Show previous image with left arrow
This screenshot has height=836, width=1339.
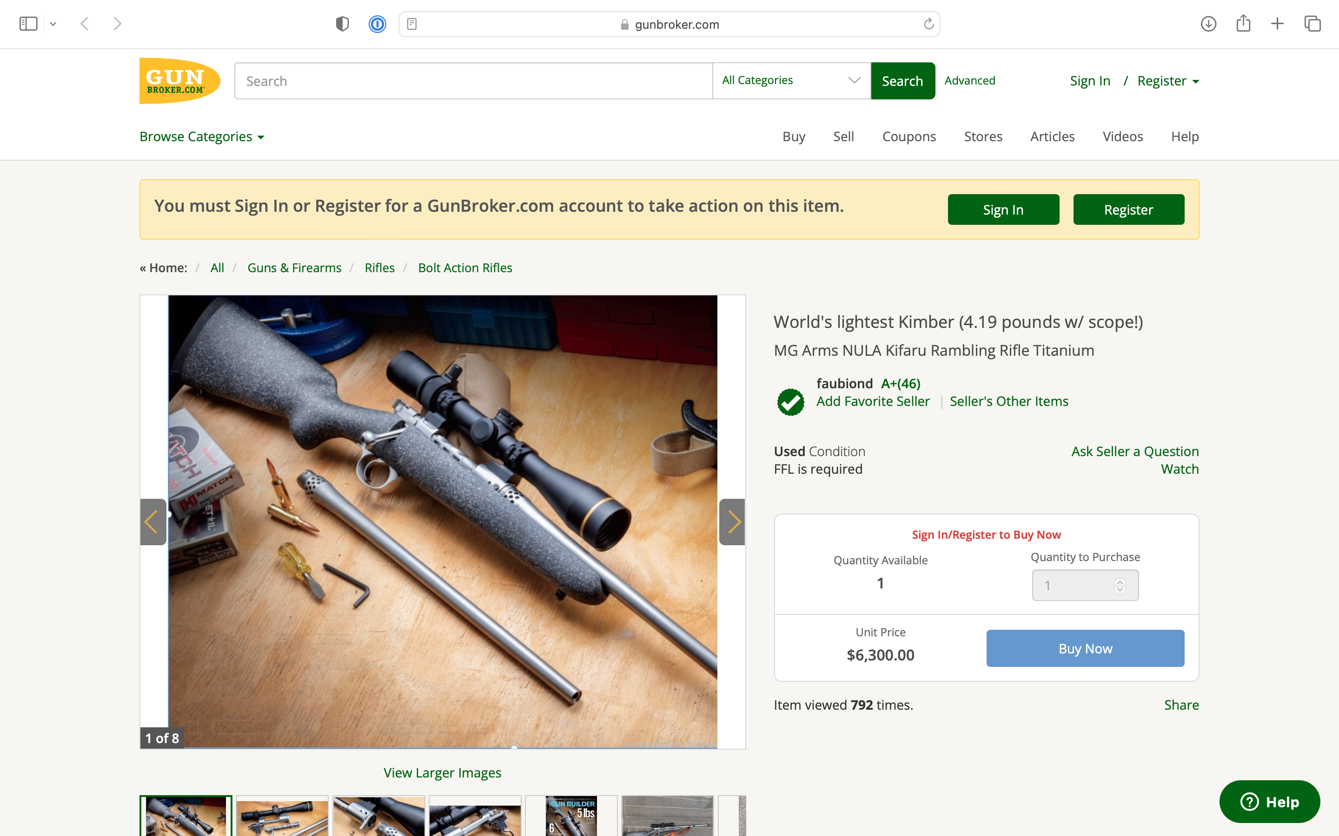coord(153,522)
